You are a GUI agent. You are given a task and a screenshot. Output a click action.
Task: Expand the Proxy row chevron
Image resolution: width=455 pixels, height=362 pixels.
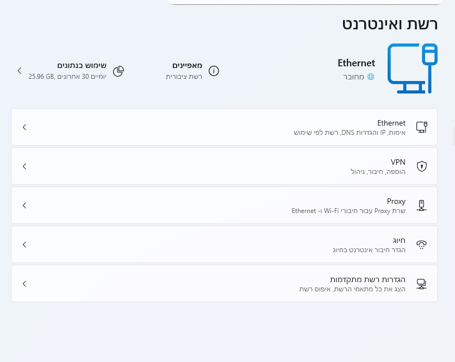[24, 205]
